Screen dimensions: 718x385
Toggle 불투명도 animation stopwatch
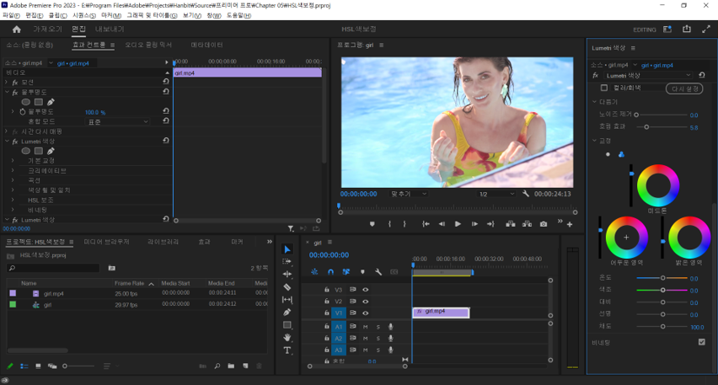pos(23,112)
